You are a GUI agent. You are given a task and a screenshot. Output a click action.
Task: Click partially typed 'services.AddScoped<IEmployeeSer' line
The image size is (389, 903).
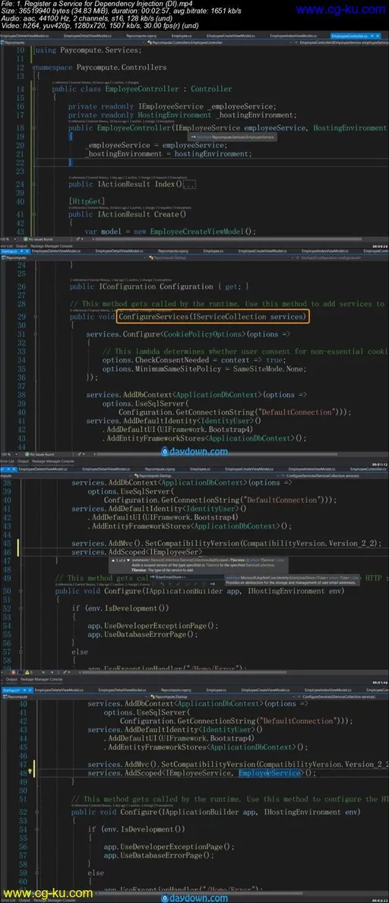tap(137, 551)
